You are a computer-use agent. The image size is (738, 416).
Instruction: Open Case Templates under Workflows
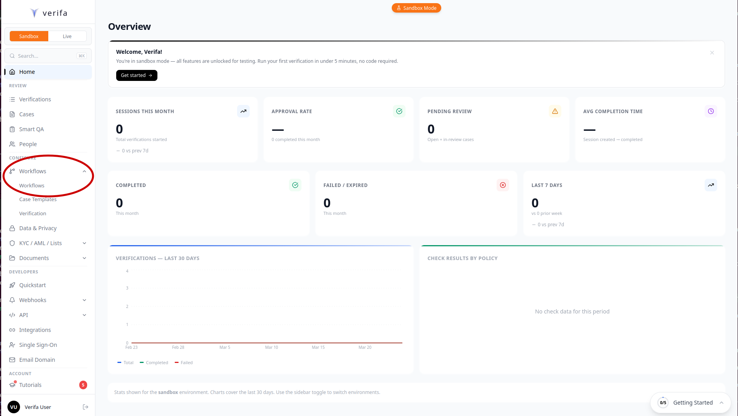[38, 199]
